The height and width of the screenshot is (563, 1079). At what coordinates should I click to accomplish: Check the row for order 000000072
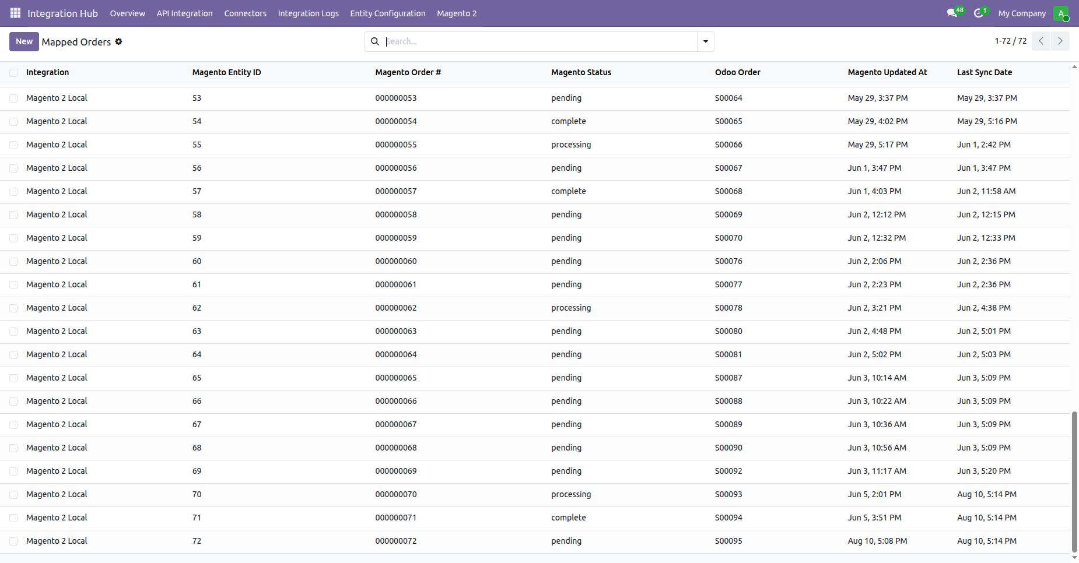13,541
